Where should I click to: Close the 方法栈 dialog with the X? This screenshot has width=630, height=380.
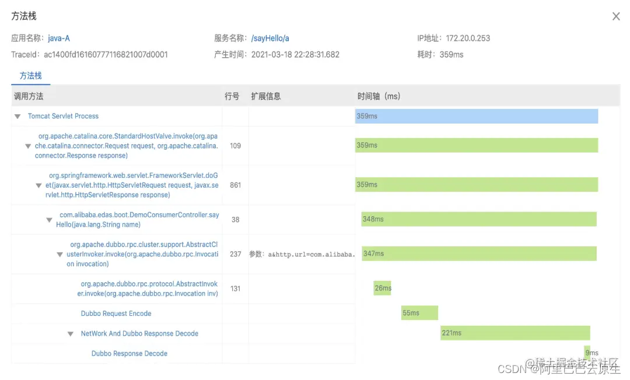(x=615, y=16)
